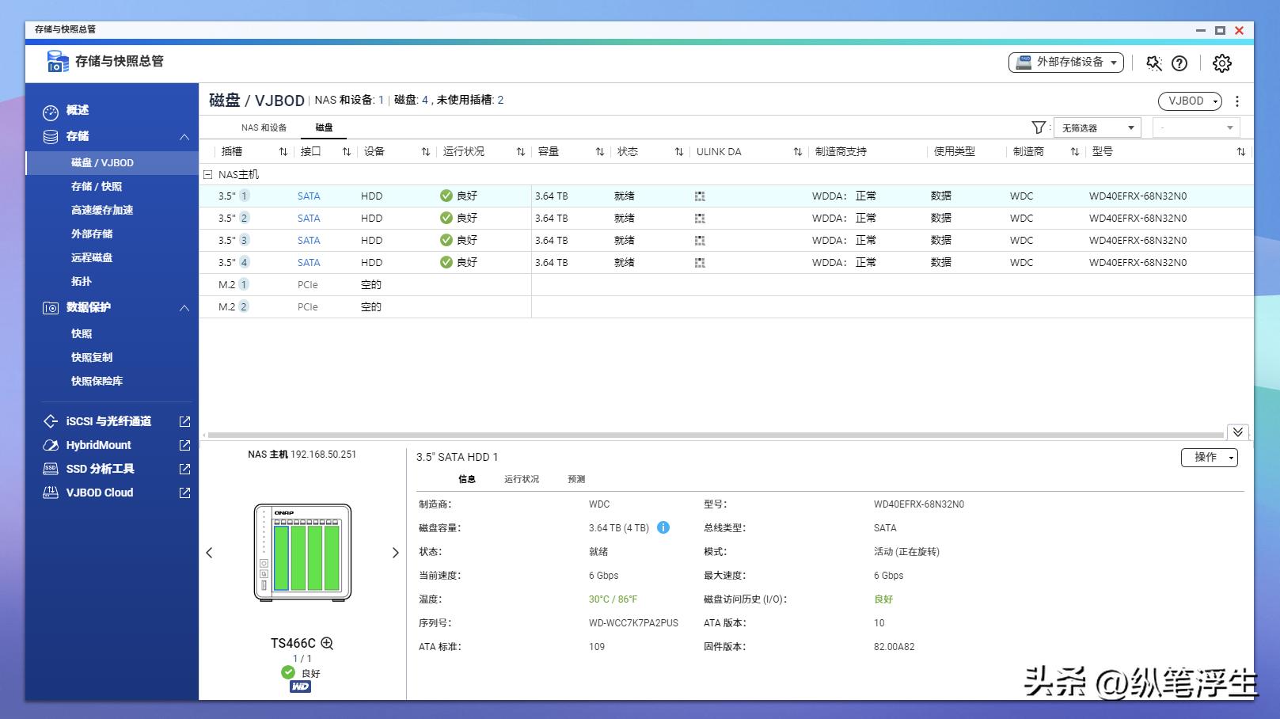1280x719 pixels.
Task: Click the SATA link in slot 1 row
Action: pos(308,196)
